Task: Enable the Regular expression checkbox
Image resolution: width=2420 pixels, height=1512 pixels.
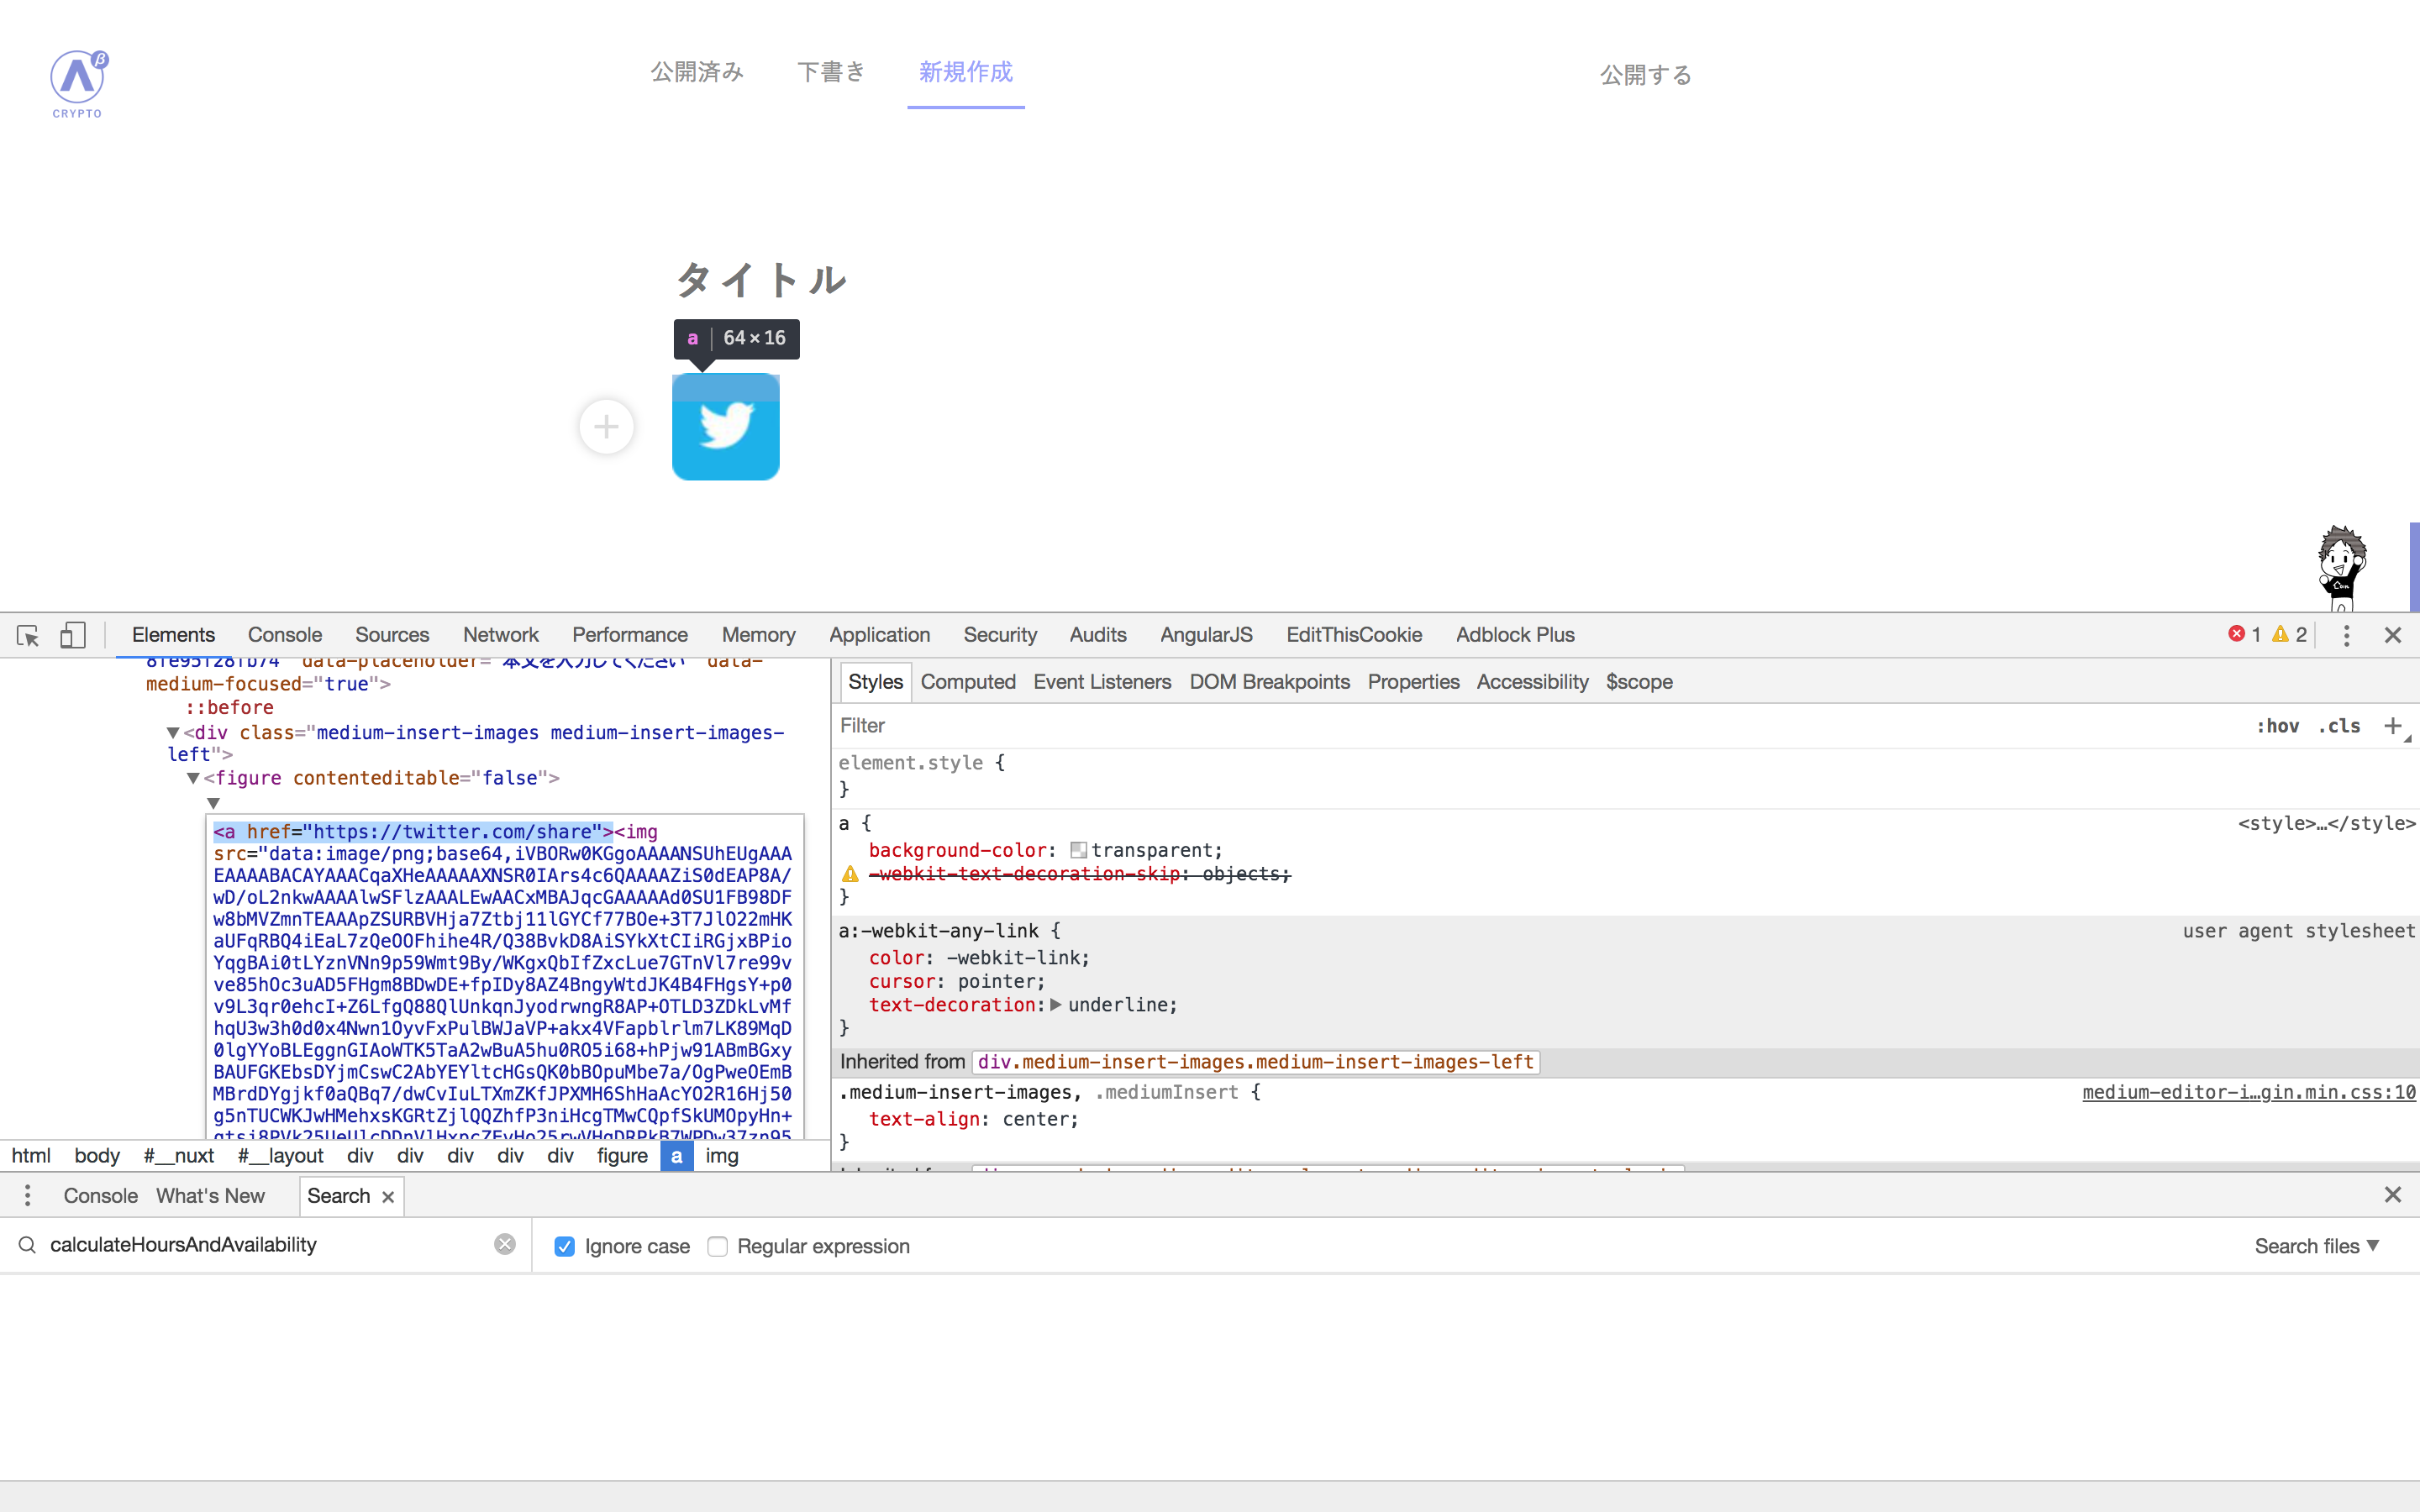Action: point(717,1246)
